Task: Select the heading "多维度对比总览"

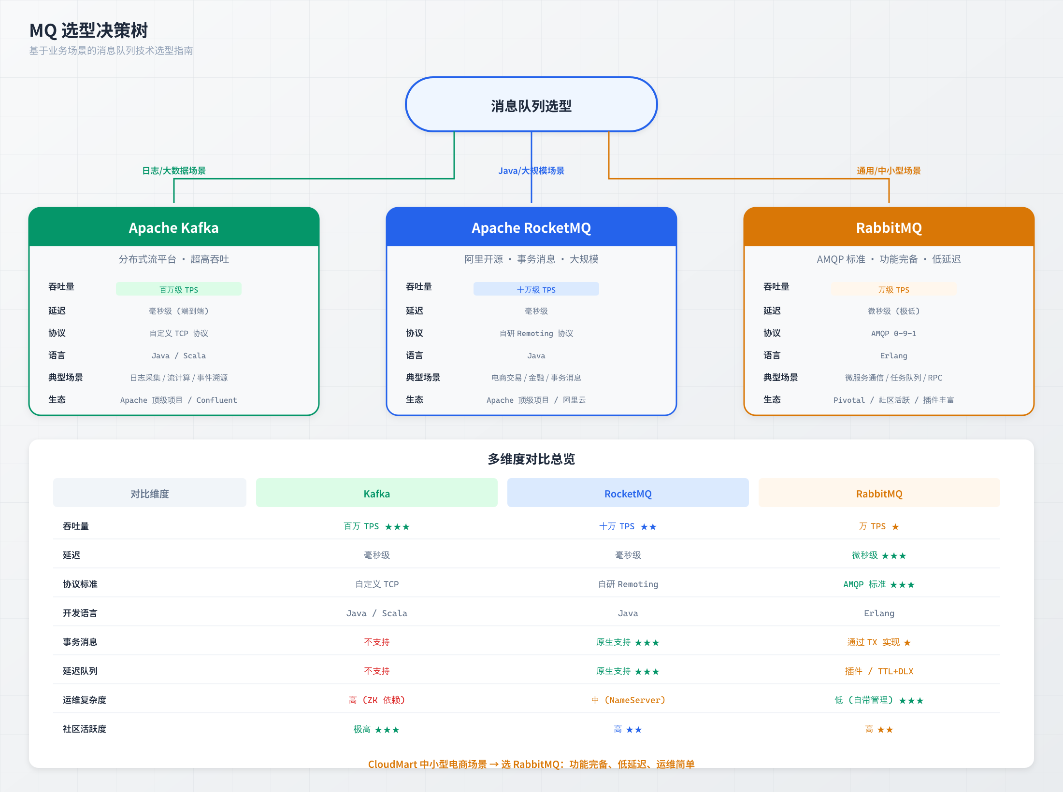Action: (x=531, y=459)
